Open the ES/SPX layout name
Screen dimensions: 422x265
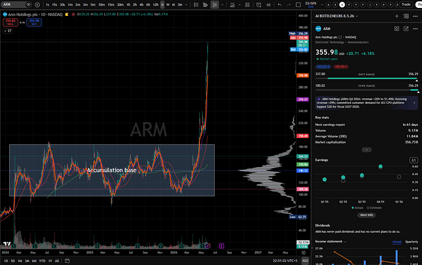click(x=311, y=4)
